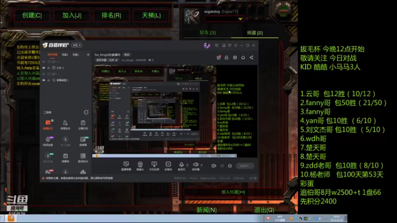
Task: Click the dimmed download tool in the second row
Action: [x=66, y=141]
